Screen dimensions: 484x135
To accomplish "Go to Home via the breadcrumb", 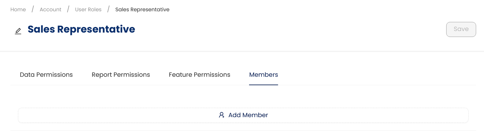I will pyautogui.click(x=18, y=9).
